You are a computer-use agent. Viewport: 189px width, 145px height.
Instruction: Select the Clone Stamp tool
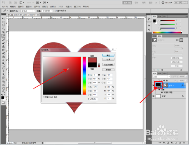pyautogui.click(x=3, y=46)
